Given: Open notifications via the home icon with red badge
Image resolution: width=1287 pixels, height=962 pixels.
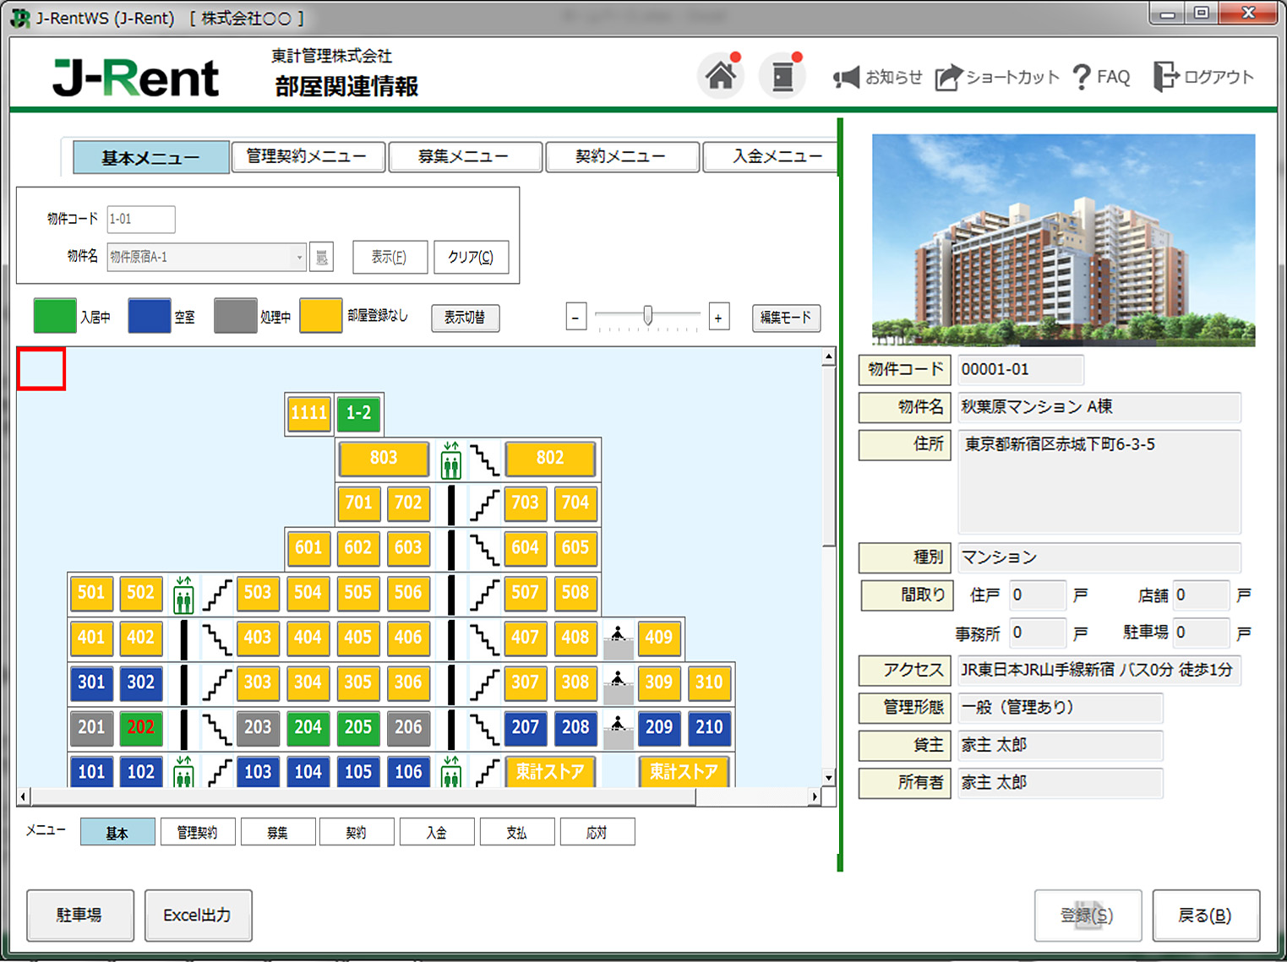Looking at the screenshot, I should point(720,75).
